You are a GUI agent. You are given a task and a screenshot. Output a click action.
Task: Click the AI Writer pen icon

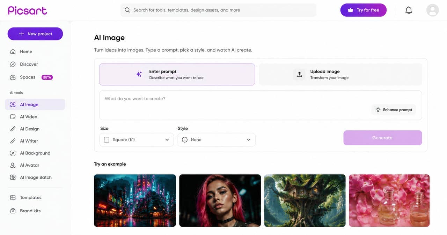13,141
